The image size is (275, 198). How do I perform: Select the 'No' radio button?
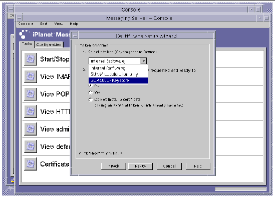tap(91, 85)
